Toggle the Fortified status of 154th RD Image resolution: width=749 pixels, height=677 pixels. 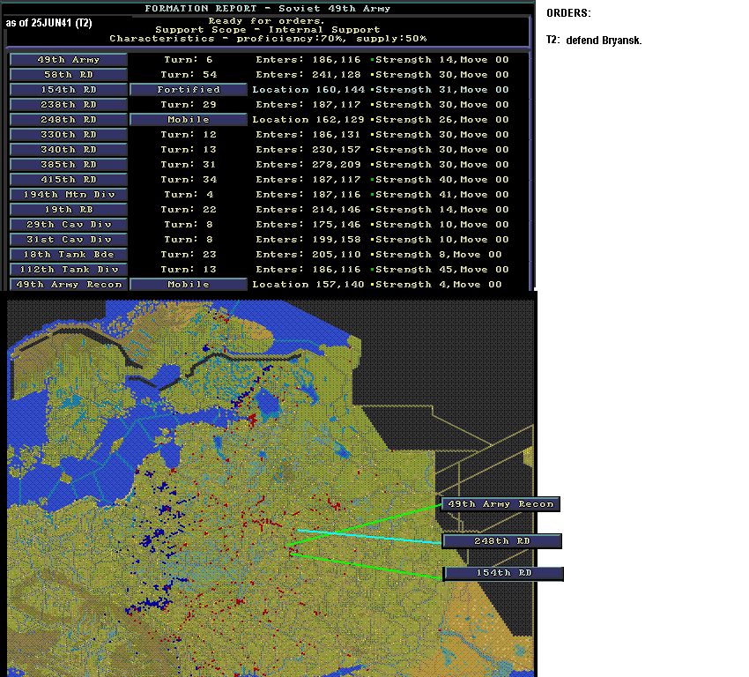(189, 90)
